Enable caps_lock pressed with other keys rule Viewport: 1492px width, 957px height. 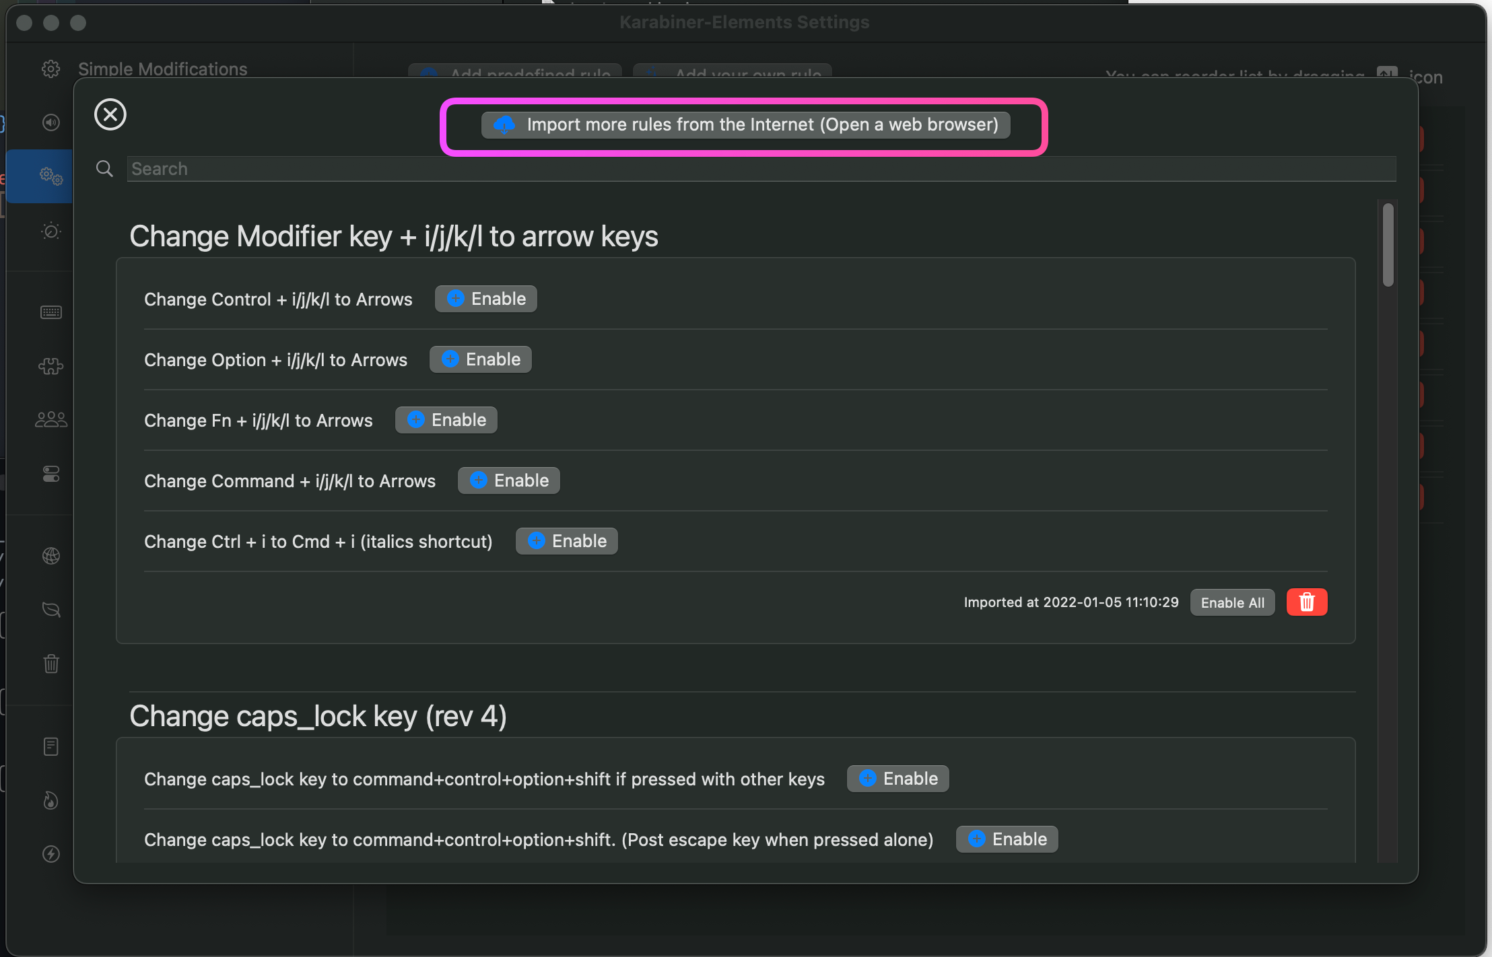(897, 779)
